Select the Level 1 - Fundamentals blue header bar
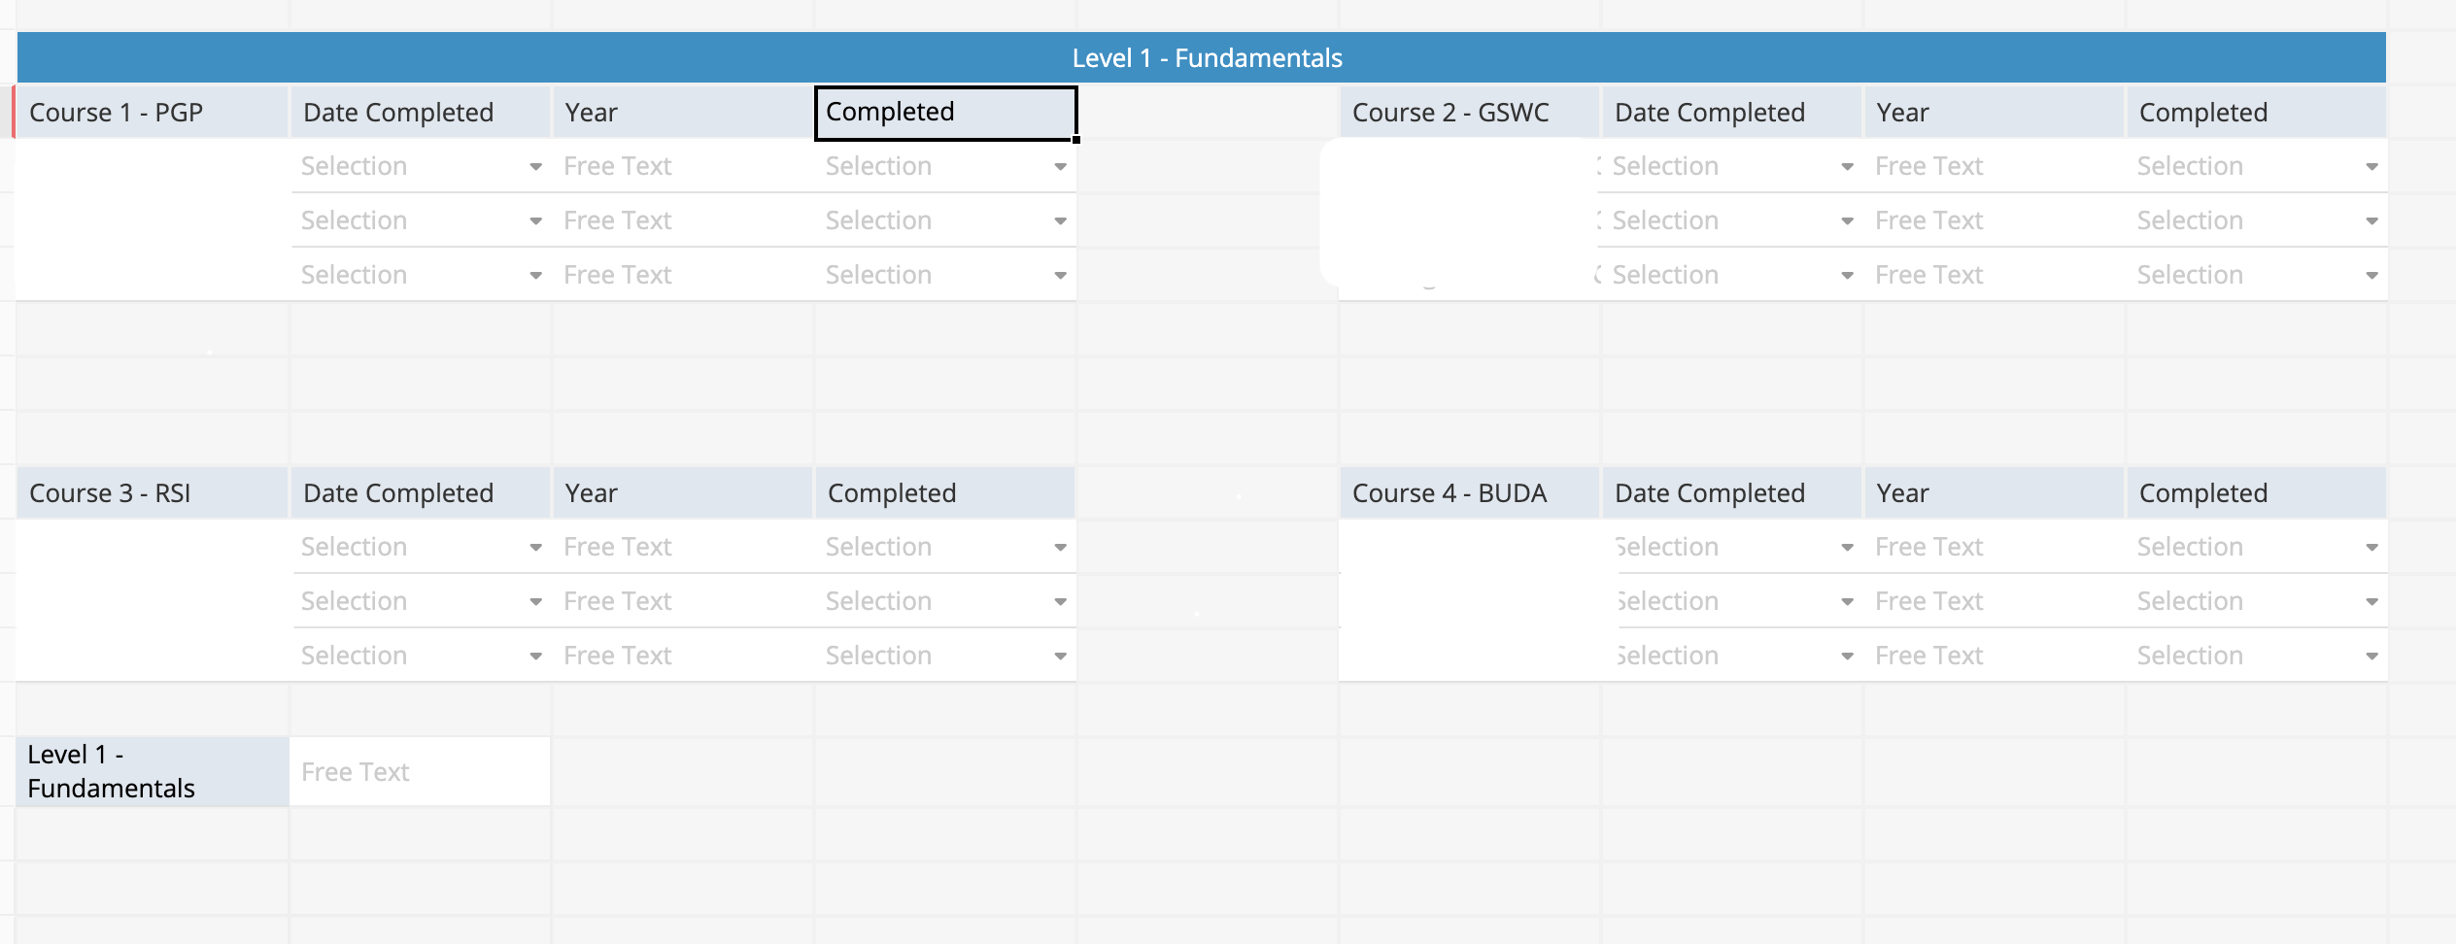The height and width of the screenshot is (944, 2456). coord(1202,57)
